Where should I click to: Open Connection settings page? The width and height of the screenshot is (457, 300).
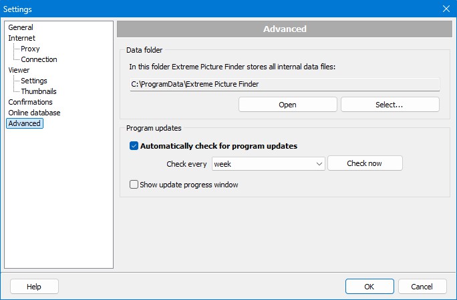pyautogui.click(x=39, y=59)
